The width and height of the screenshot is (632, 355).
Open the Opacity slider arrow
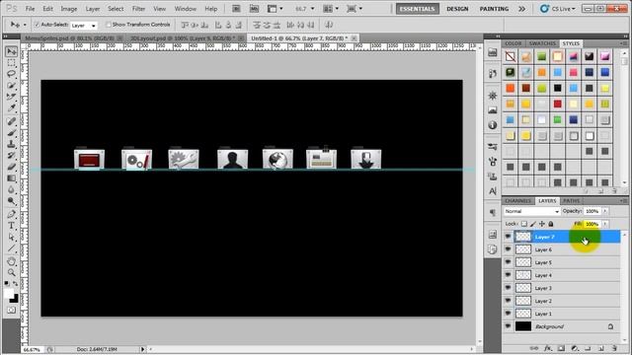click(605, 211)
